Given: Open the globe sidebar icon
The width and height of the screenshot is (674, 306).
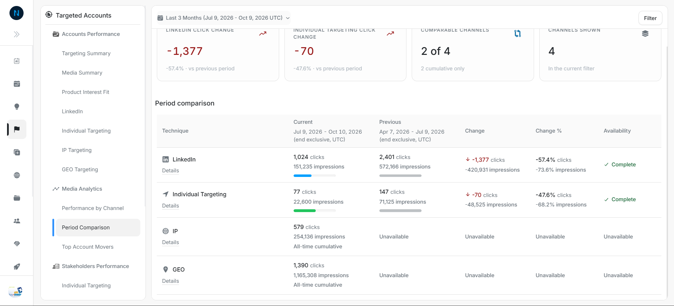Looking at the screenshot, I should (x=17, y=175).
